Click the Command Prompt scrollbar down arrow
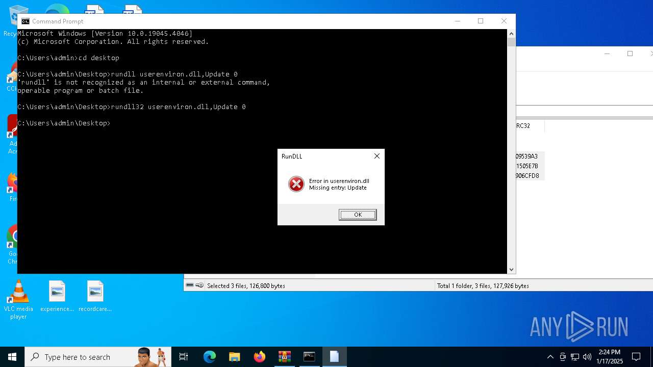 tap(511, 270)
